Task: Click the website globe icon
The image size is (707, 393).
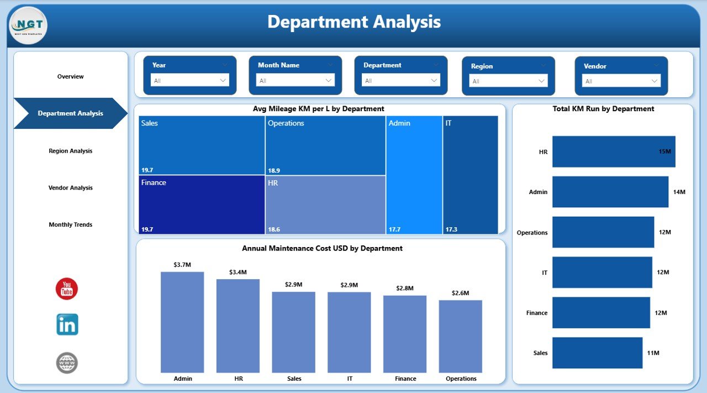Action: [66, 363]
